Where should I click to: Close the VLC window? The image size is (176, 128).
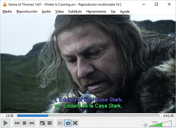169,4
